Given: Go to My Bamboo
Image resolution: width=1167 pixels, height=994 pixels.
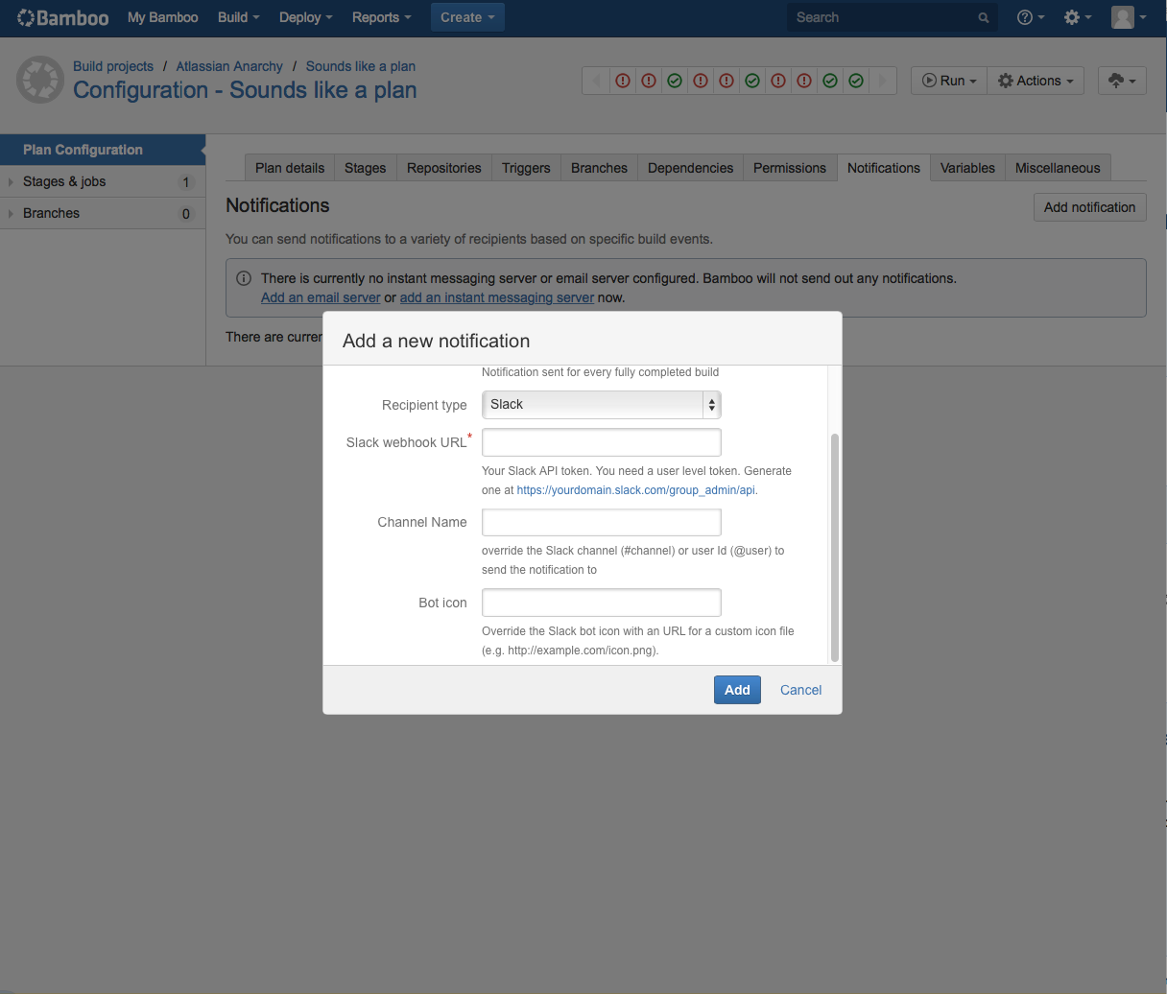Looking at the screenshot, I should pos(163,17).
